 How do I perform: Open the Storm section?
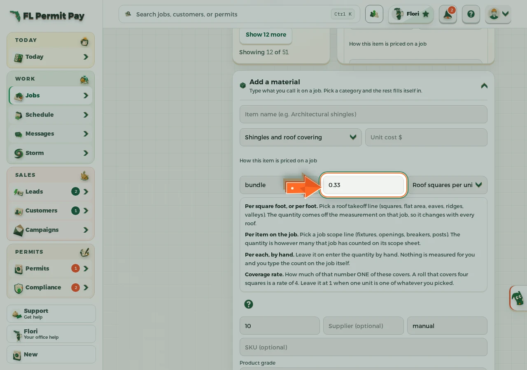point(51,153)
